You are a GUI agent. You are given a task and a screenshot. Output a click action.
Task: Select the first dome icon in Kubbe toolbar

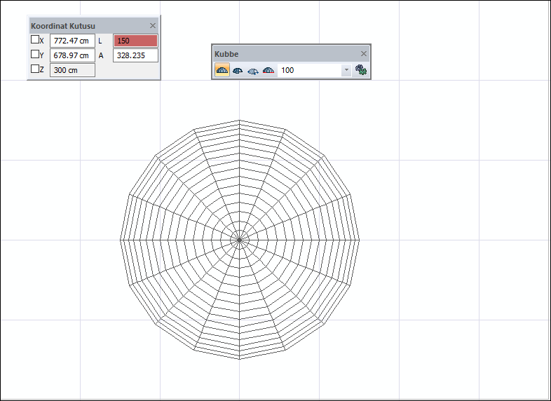[x=222, y=71]
